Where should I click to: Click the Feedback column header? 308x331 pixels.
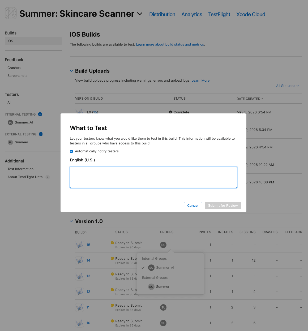click(294, 232)
